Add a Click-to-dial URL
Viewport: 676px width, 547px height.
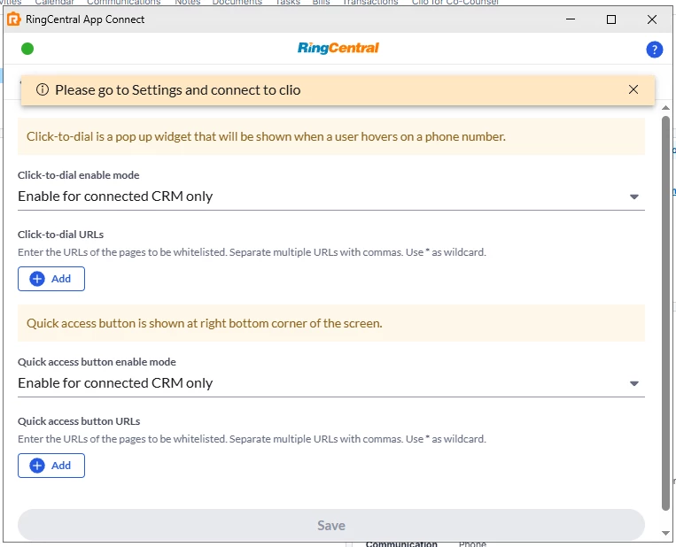coord(51,279)
